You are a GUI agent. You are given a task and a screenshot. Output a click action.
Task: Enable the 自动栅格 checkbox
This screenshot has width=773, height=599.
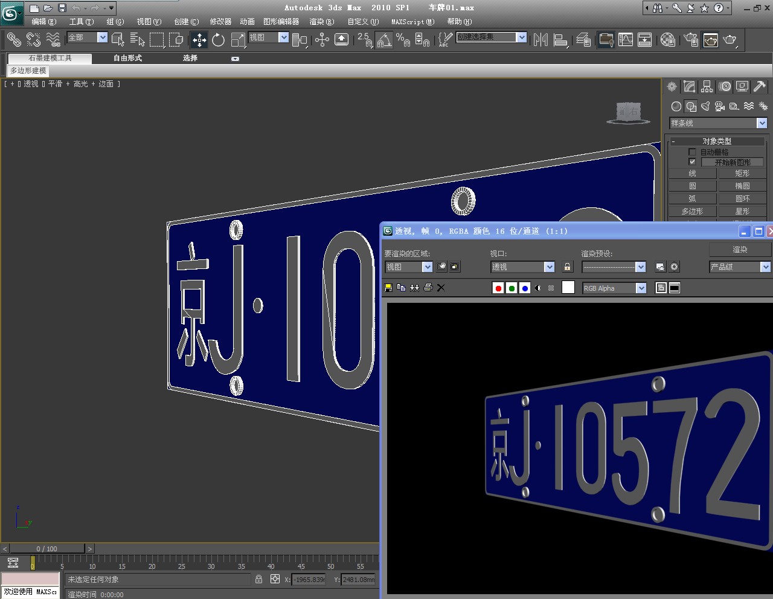click(692, 152)
